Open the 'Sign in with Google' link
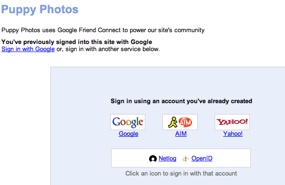 point(28,49)
